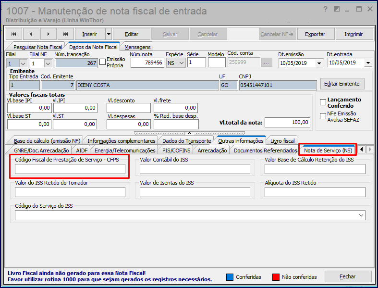Click ellipsis button beside Cód. conta
This screenshot has width=378, height=288.
268,63
